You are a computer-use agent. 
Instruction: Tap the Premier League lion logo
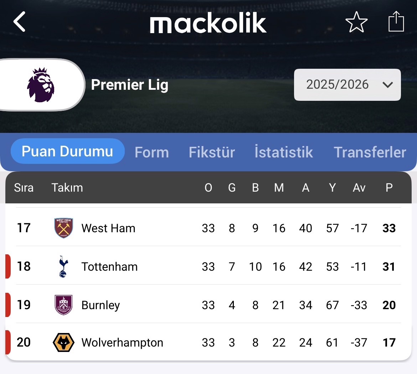pos(41,85)
